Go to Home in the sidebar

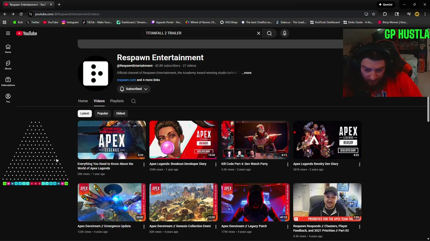[8, 49]
